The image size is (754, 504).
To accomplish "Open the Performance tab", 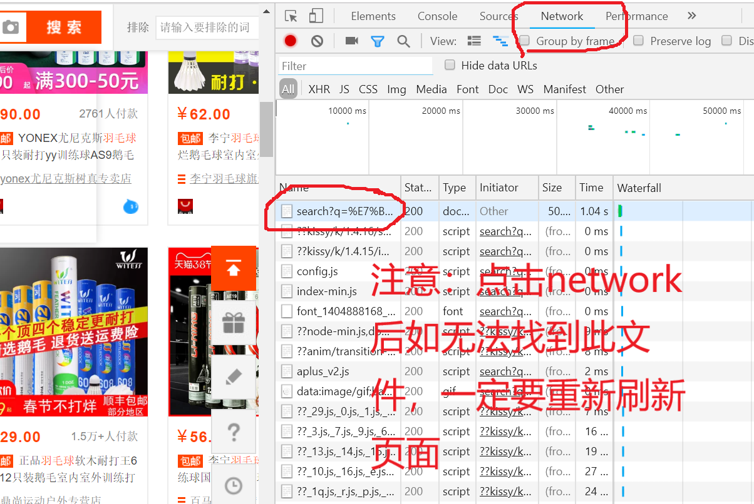I will (x=636, y=16).
